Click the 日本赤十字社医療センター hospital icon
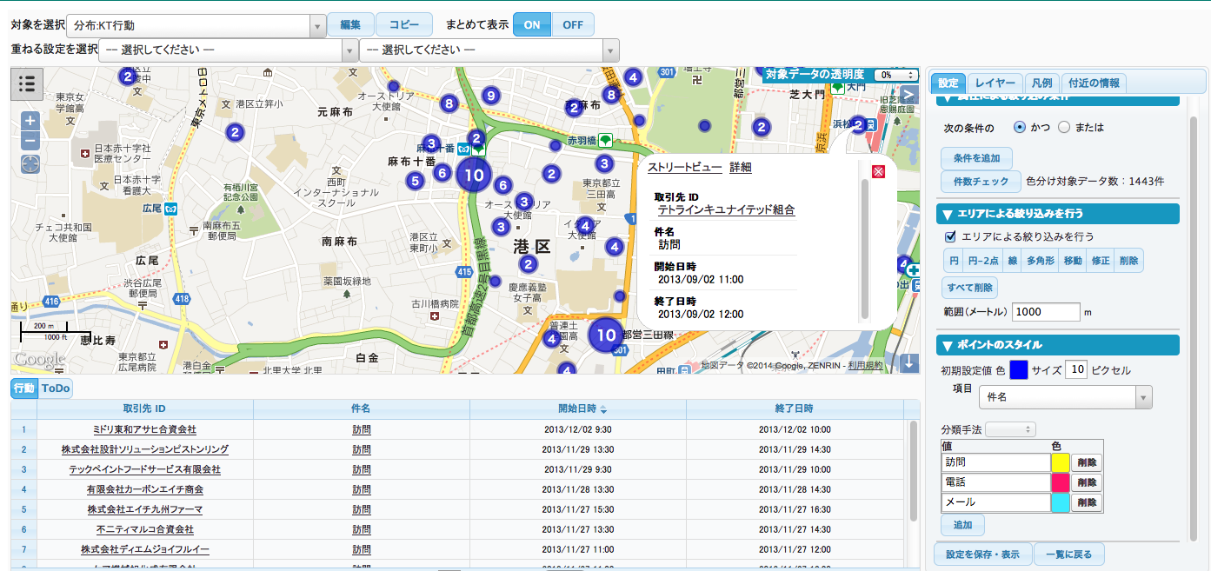The image size is (1211, 571). click(x=84, y=154)
